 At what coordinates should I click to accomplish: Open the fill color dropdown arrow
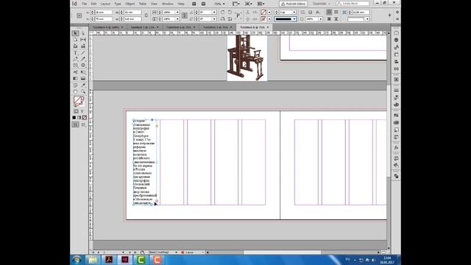(x=269, y=13)
